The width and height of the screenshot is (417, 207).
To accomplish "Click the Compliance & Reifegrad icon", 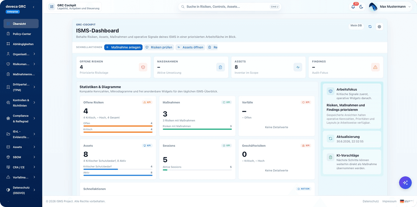I will (8, 118).
